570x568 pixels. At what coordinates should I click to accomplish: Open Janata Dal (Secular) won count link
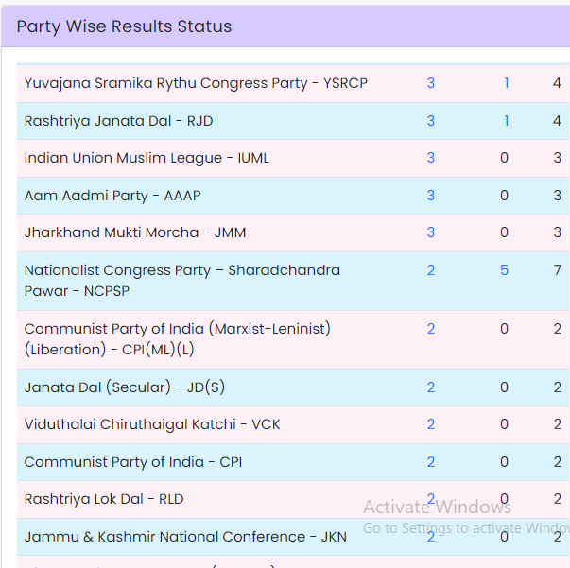coord(431,387)
